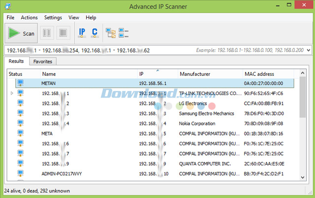
Task: Open the View menu
Action: (x=74, y=18)
